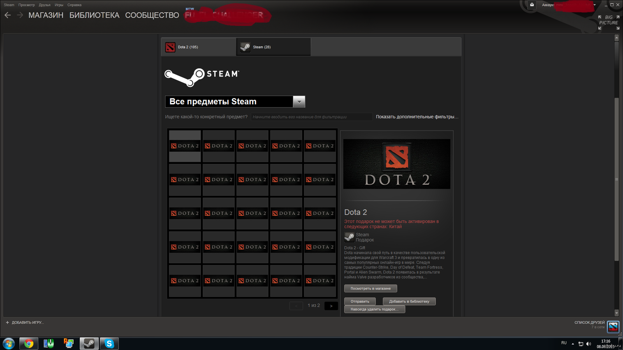623x350 pixels.
Task: Select the highlighted Dota 2 gift item
Action: tap(185, 146)
